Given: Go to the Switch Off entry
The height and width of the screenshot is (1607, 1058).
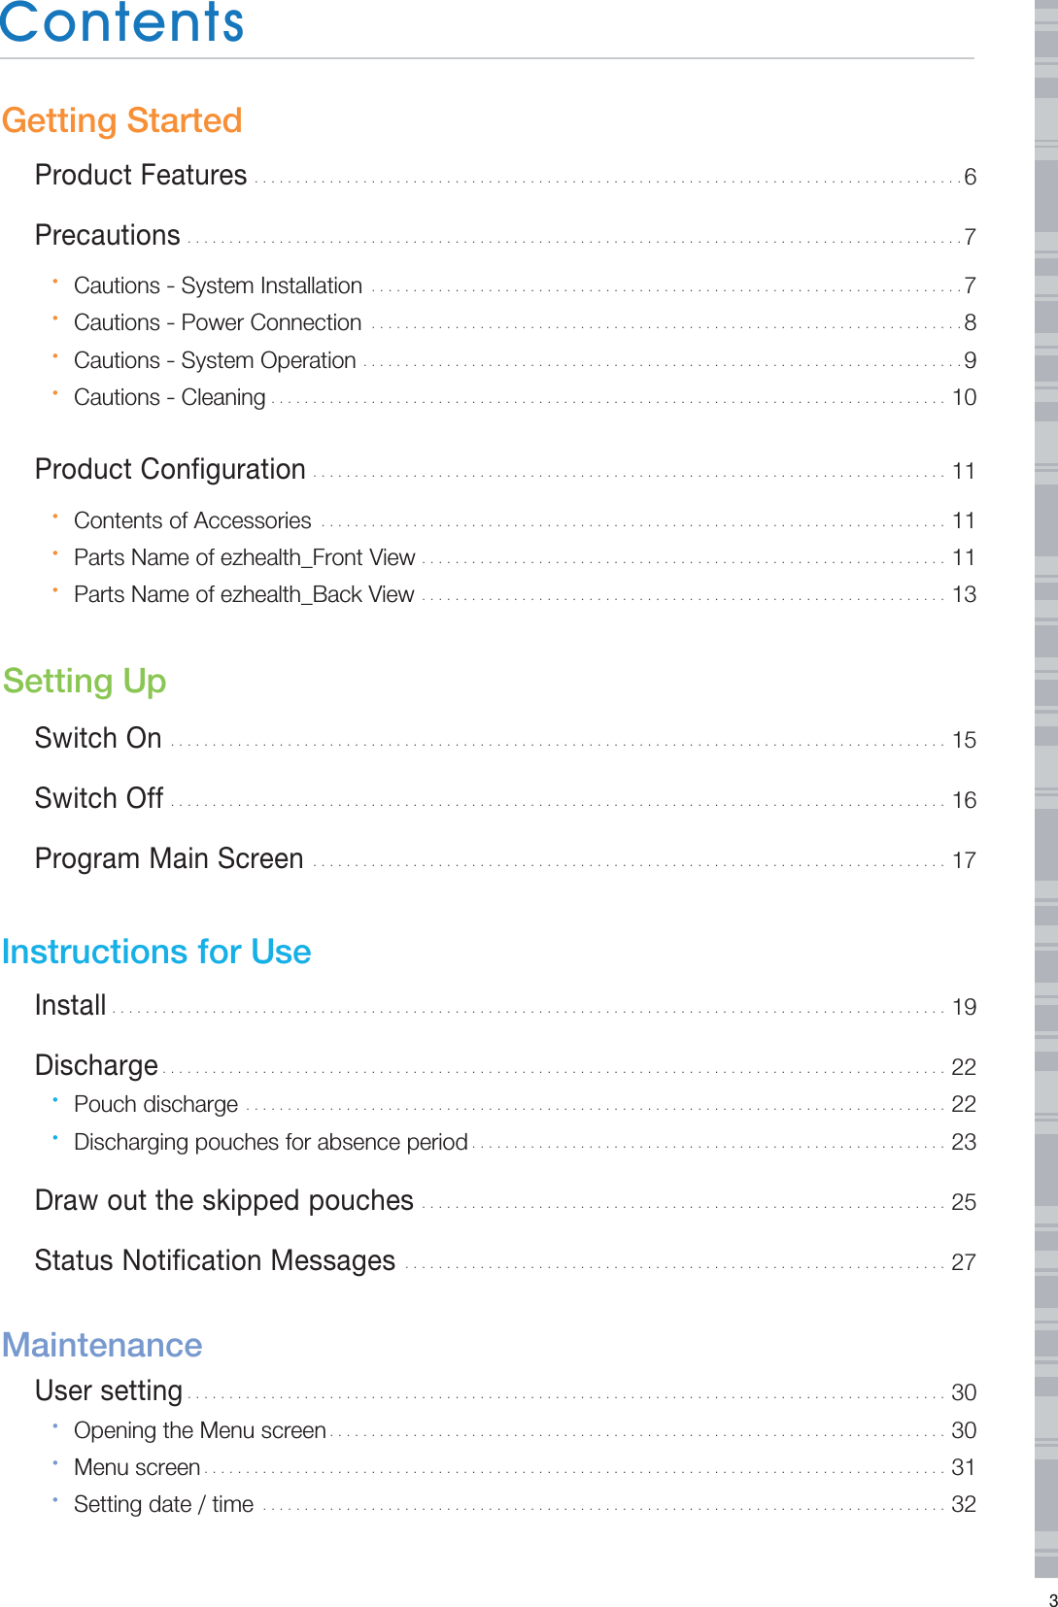Looking at the screenshot, I should [x=99, y=799].
